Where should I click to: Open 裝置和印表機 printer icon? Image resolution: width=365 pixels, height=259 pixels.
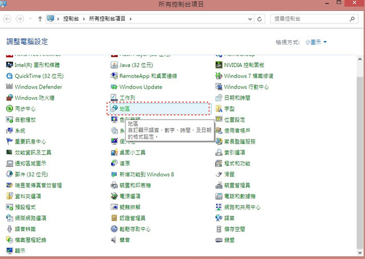[114, 185]
